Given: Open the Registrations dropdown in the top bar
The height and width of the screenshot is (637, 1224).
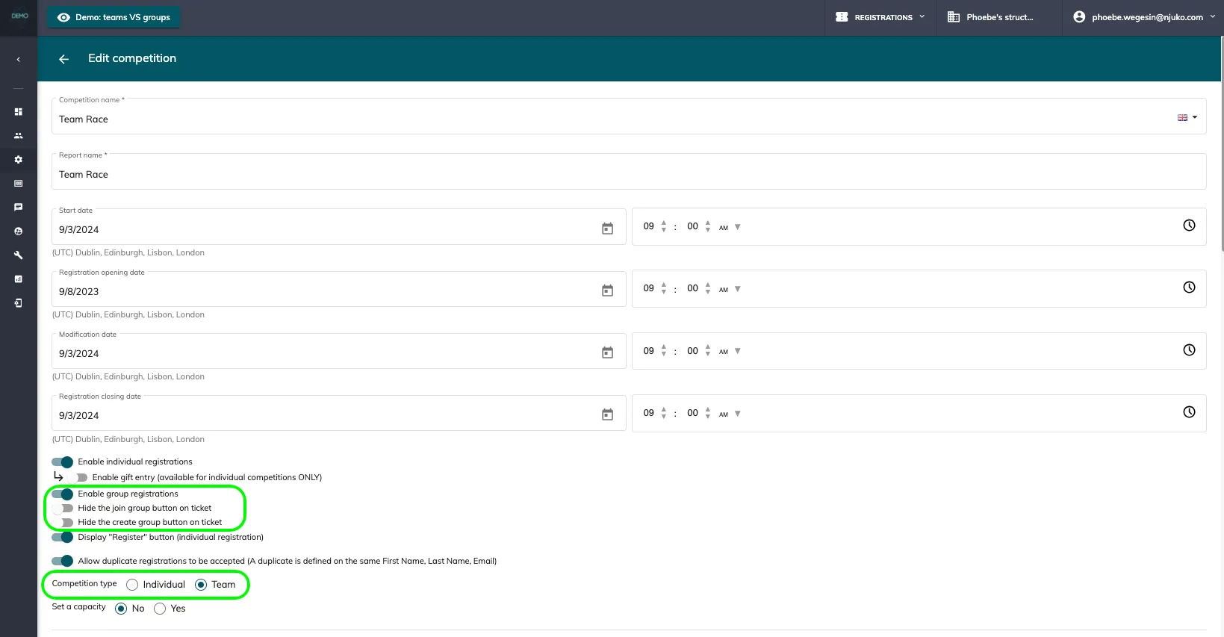Looking at the screenshot, I should pyautogui.click(x=880, y=17).
